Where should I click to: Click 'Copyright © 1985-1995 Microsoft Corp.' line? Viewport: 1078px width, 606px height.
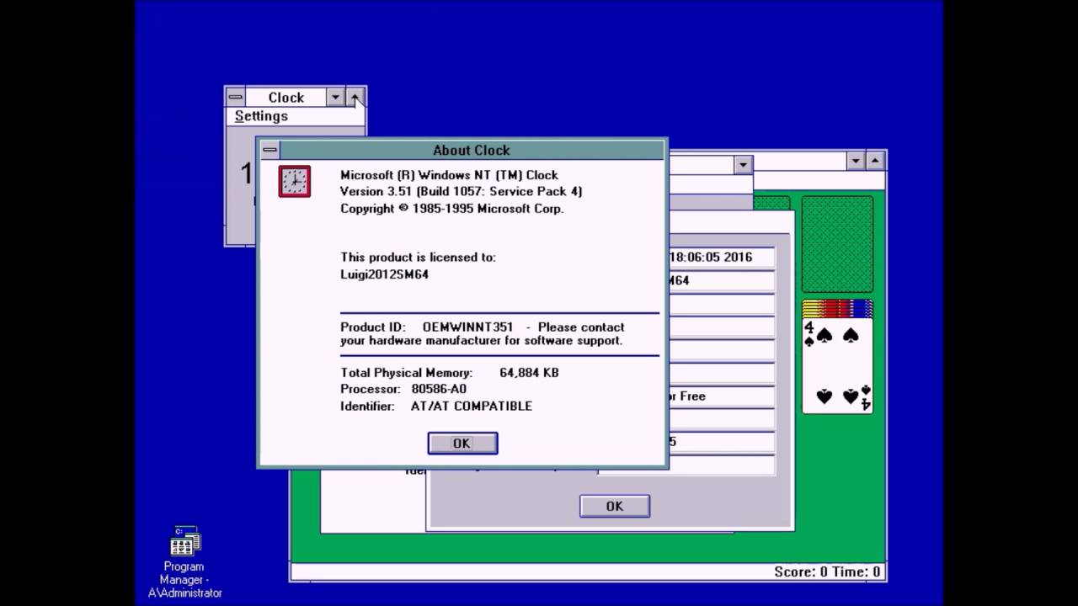[451, 208]
